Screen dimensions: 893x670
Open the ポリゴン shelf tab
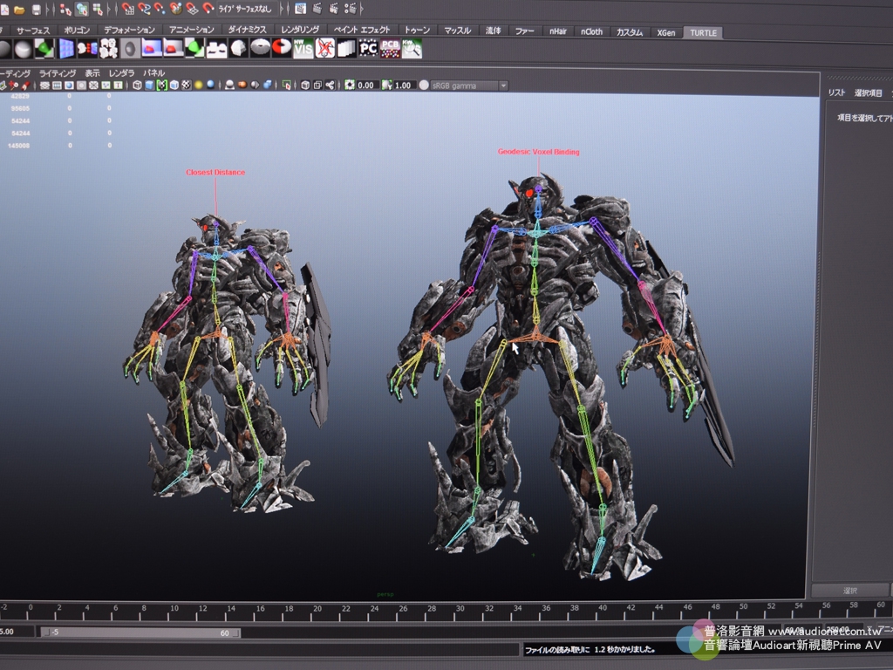(77, 31)
